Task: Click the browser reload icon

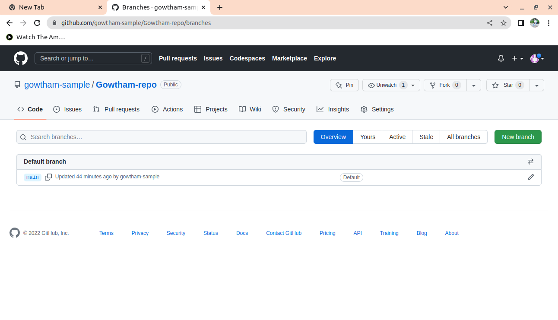Action: pyautogui.click(x=37, y=23)
